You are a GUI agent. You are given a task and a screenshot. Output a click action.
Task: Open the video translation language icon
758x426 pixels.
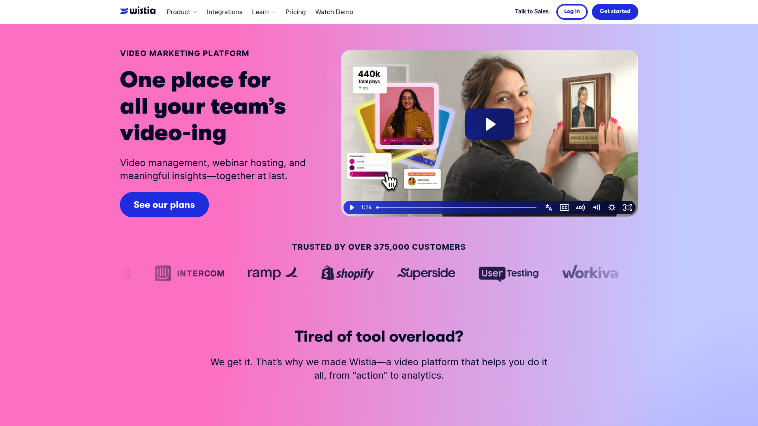pyautogui.click(x=549, y=207)
